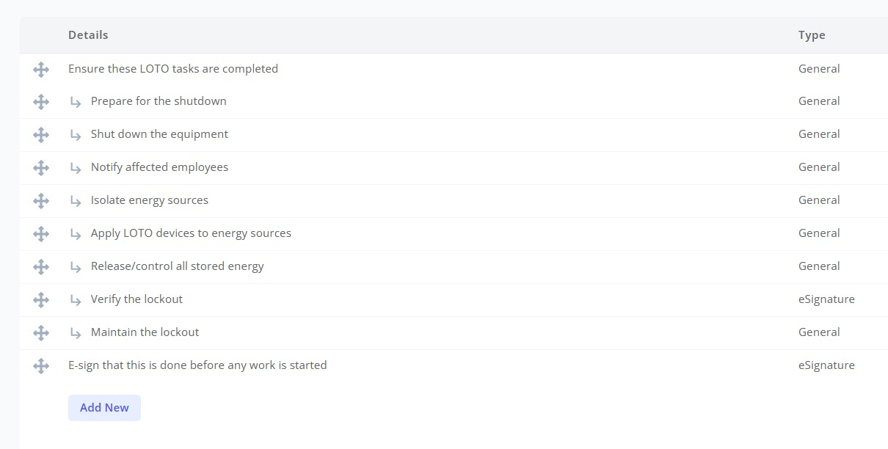Click move handle for Ensure these LOTO tasks row
This screenshot has height=449, width=888.
pos(41,70)
